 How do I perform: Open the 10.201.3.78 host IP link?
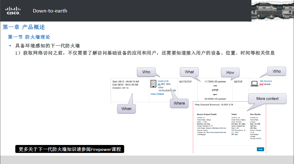[x=163, y=81]
